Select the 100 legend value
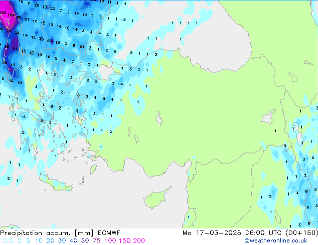The height and width of the screenshot is (245, 318). (x=110, y=241)
